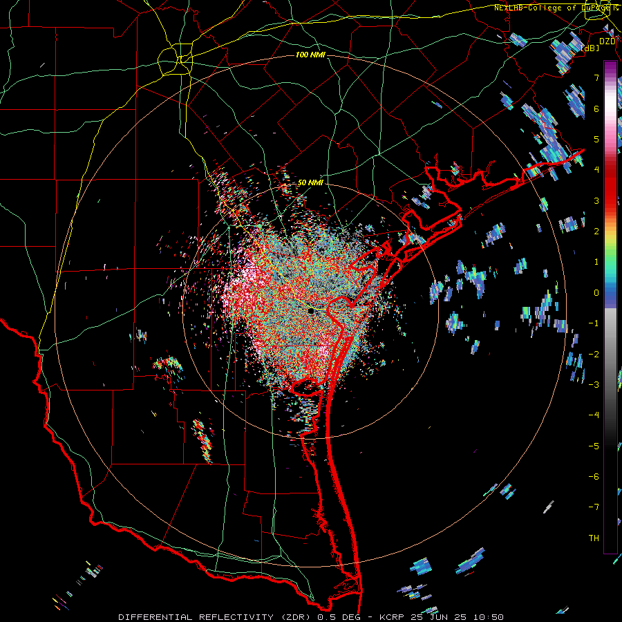Select the "-5" value on the color scale
Viewport: 622px width, 622px height.
(594, 446)
